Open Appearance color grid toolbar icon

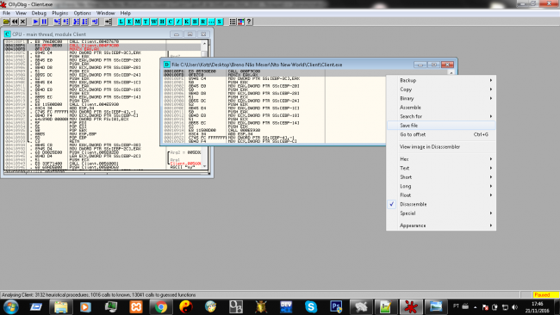[x=241, y=22]
